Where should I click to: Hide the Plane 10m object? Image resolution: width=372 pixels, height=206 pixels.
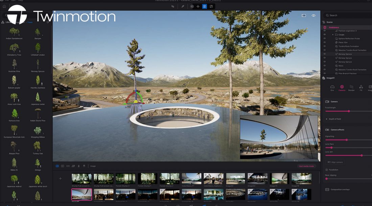tap(325, 43)
